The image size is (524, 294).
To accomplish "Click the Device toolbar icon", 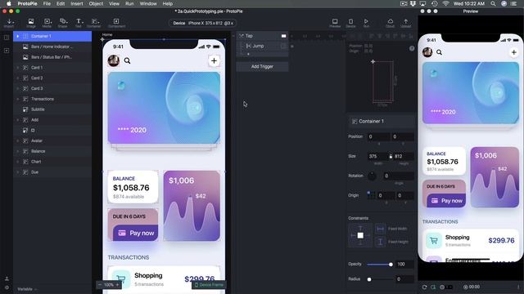I will [350, 23].
